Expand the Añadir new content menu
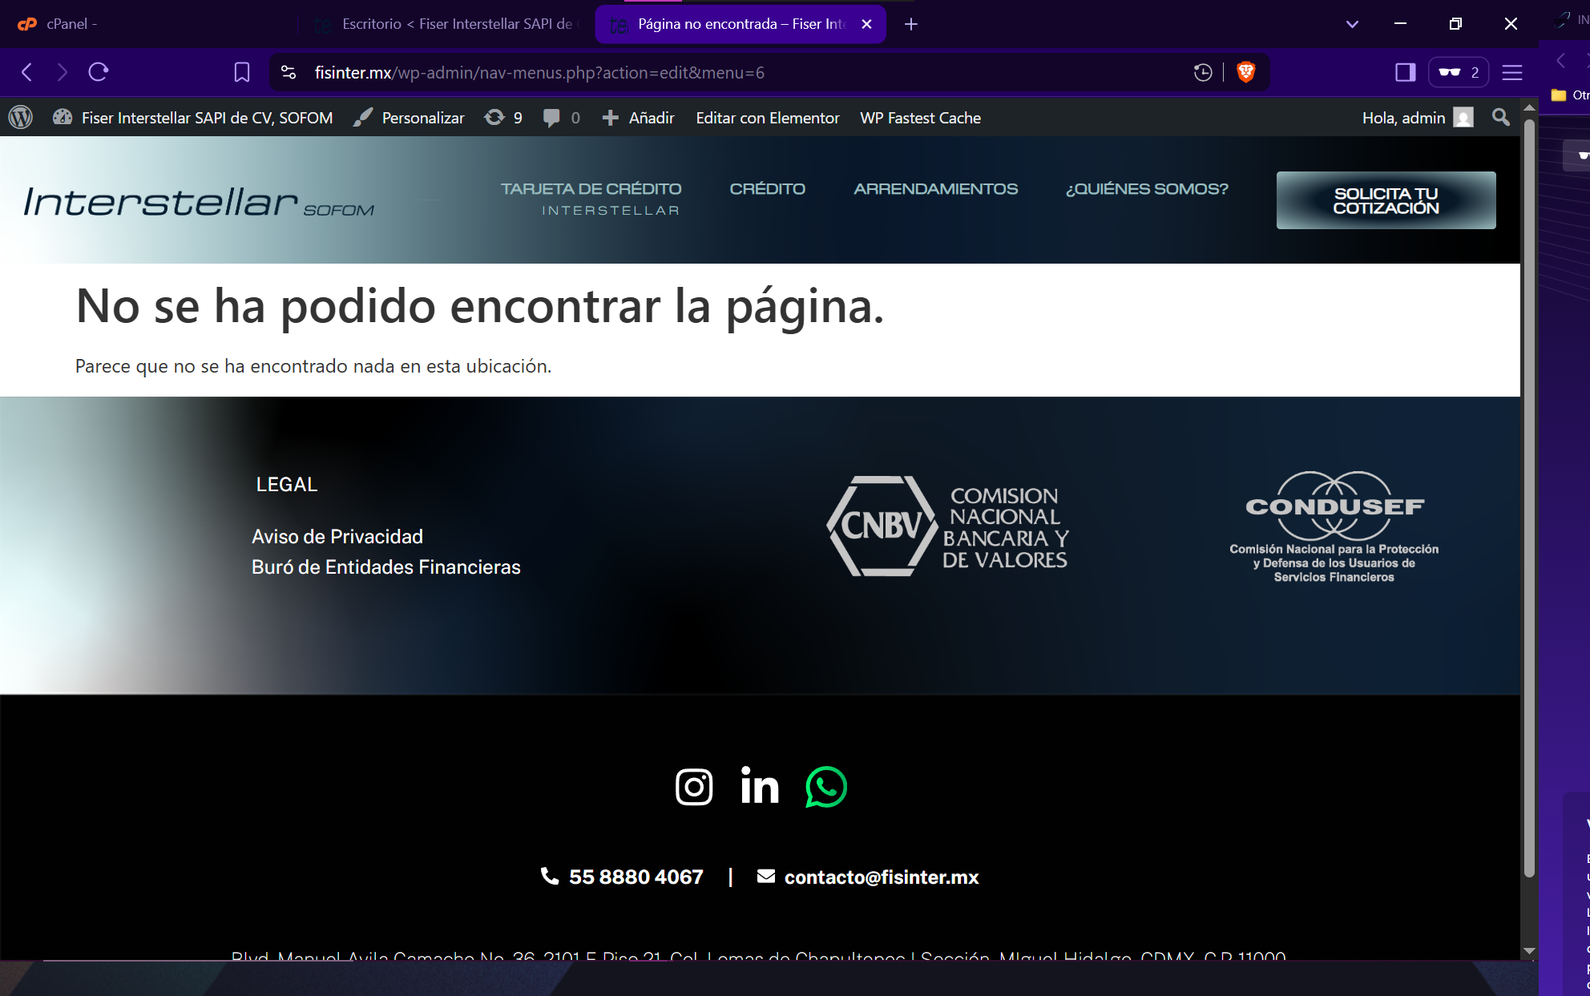Screen dimensions: 1590x996 (x=639, y=118)
